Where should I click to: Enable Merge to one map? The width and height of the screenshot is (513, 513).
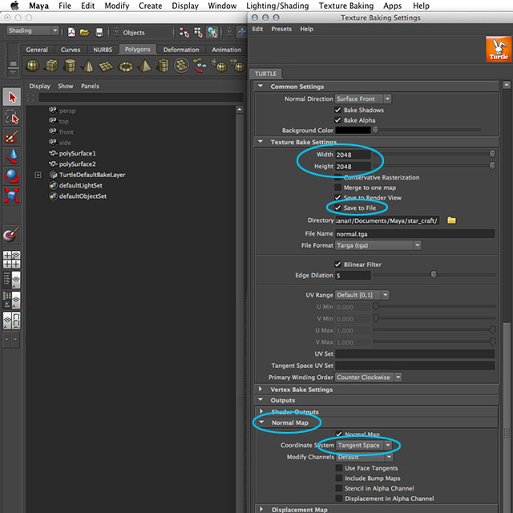point(338,188)
